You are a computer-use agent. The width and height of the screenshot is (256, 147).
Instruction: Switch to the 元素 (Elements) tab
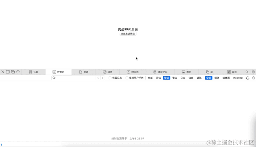tap(33, 72)
